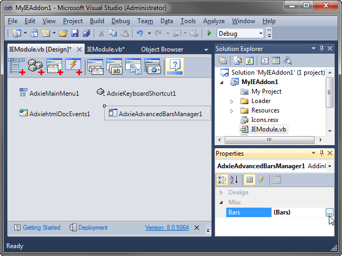Open the document tabs overflow dropdown
The width and height of the screenshot is (342, 256).
click(x=206, y=49)
